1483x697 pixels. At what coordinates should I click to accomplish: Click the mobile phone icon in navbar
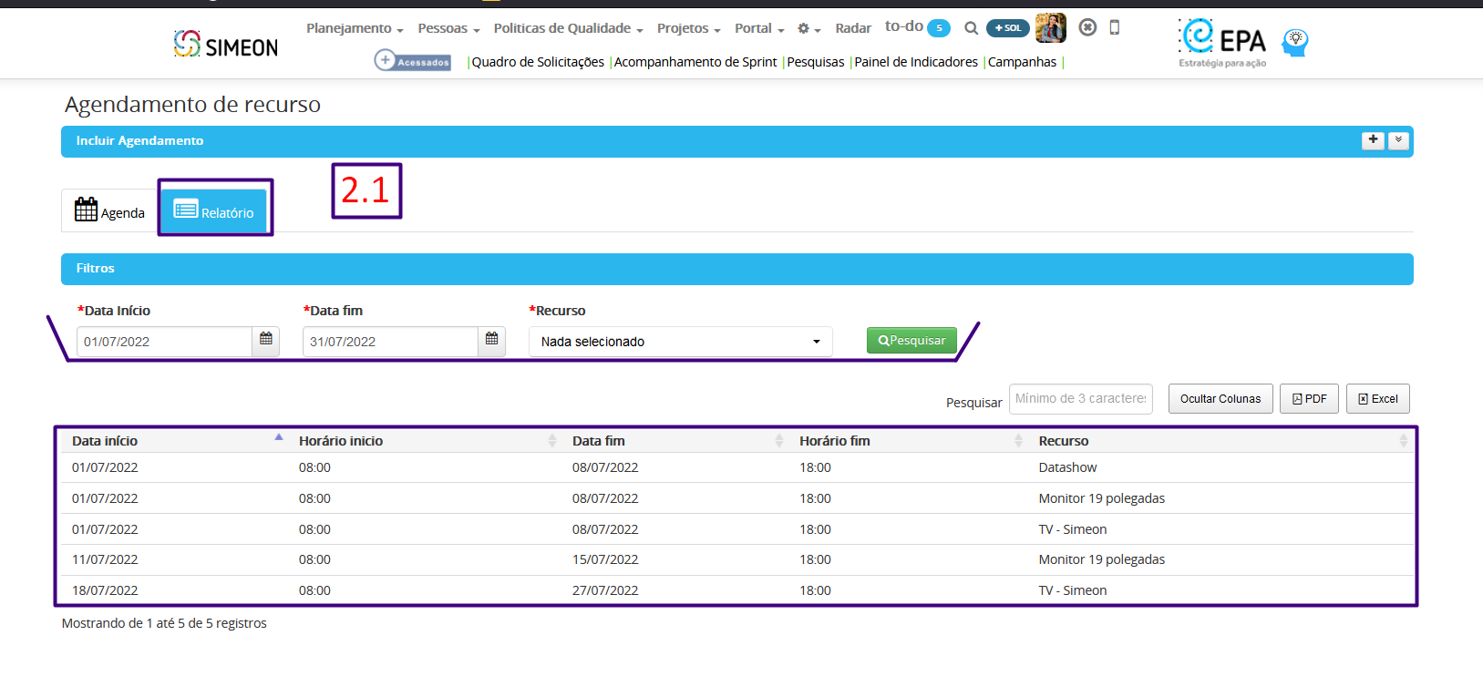pos(1114,27)
